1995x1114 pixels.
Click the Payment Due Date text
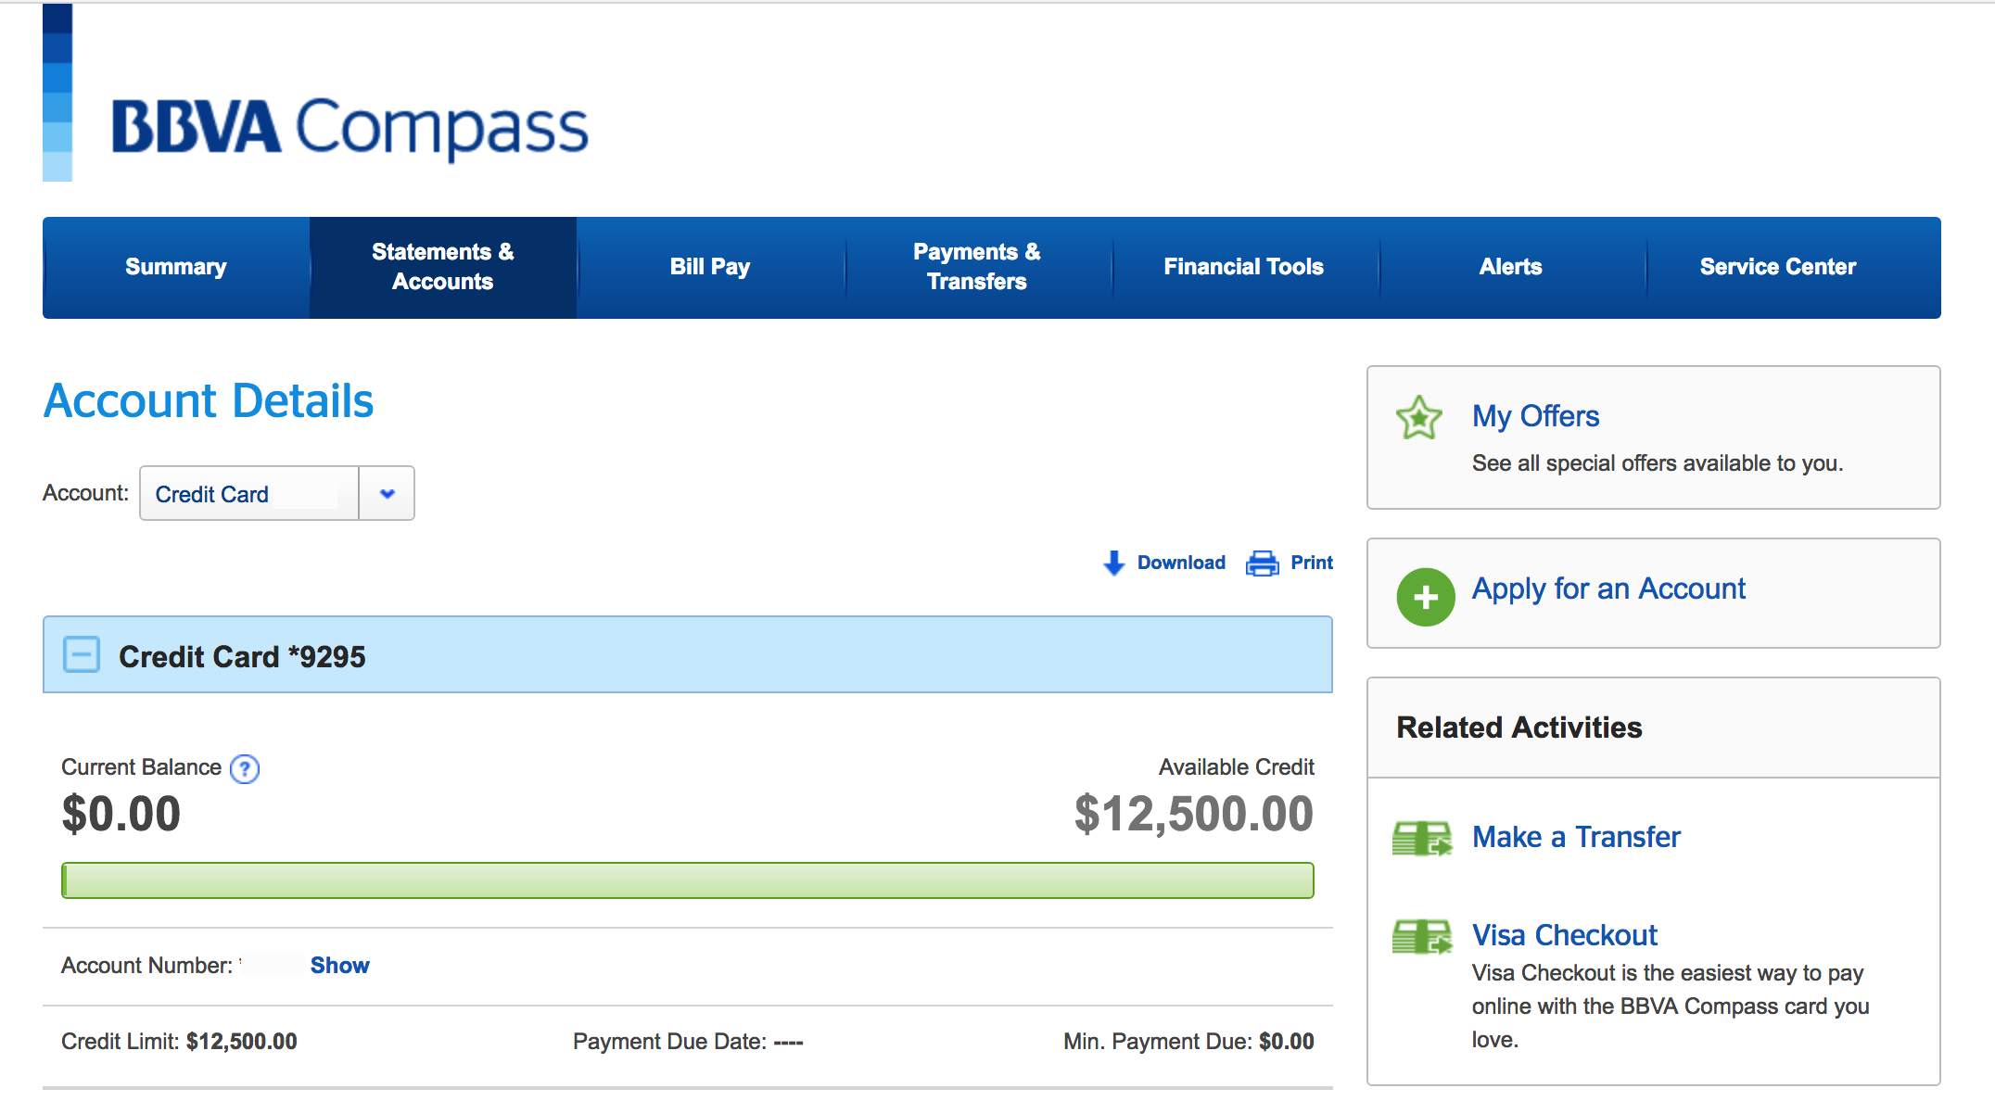click(x=688, y=1042)
